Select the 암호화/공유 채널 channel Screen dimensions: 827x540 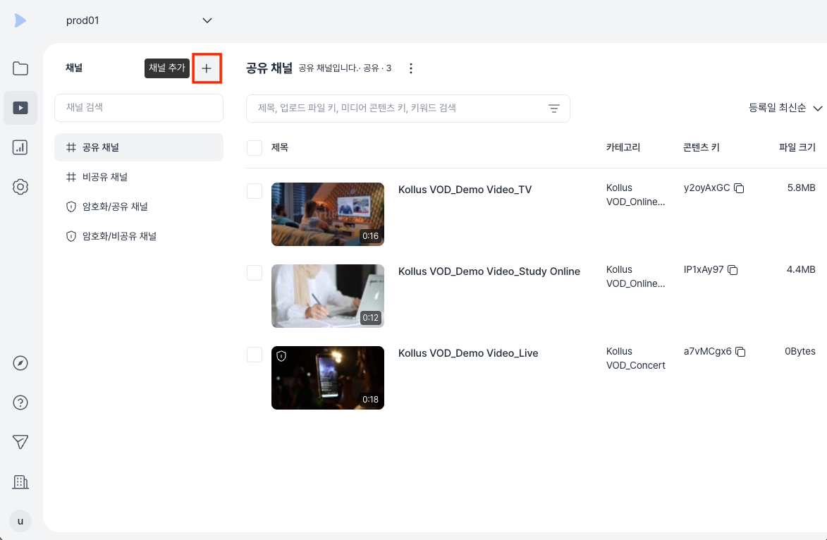pyautogui.click(x=139, y=207)
